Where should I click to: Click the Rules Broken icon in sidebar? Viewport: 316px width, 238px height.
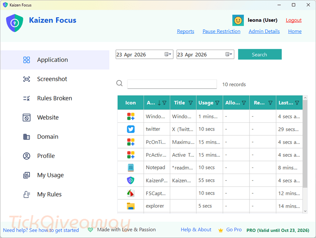coord(27,98)
